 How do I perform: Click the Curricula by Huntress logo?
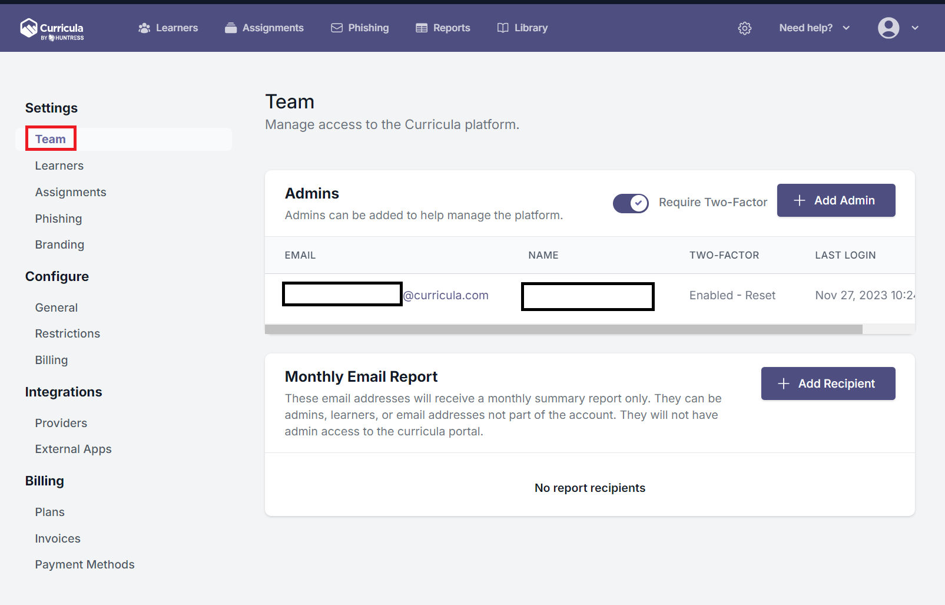(52, 28)
